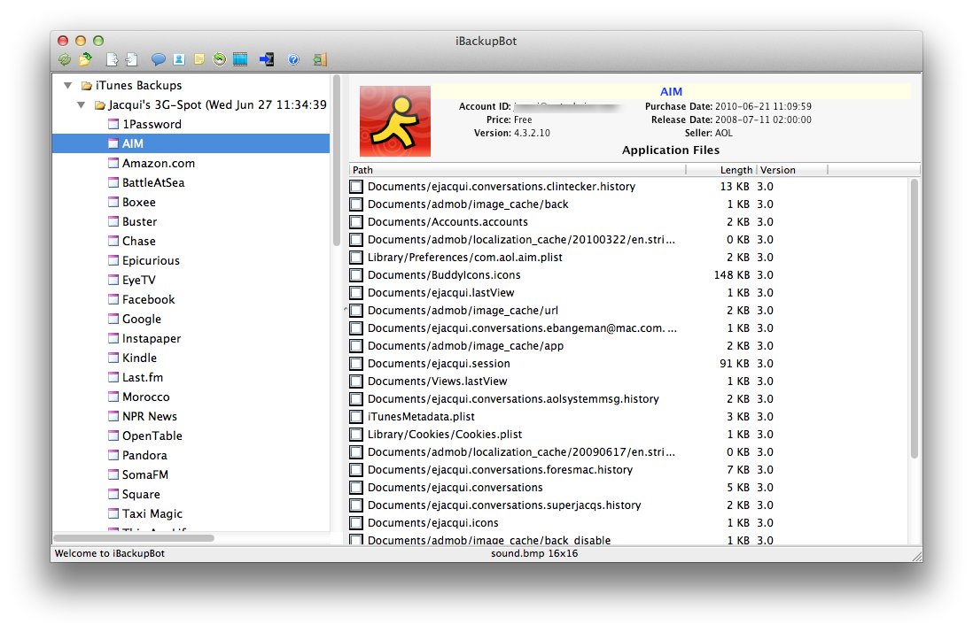Collapse the iTunes Backups tree node
This screenshot has height=632, width=973.
[68, 86]
